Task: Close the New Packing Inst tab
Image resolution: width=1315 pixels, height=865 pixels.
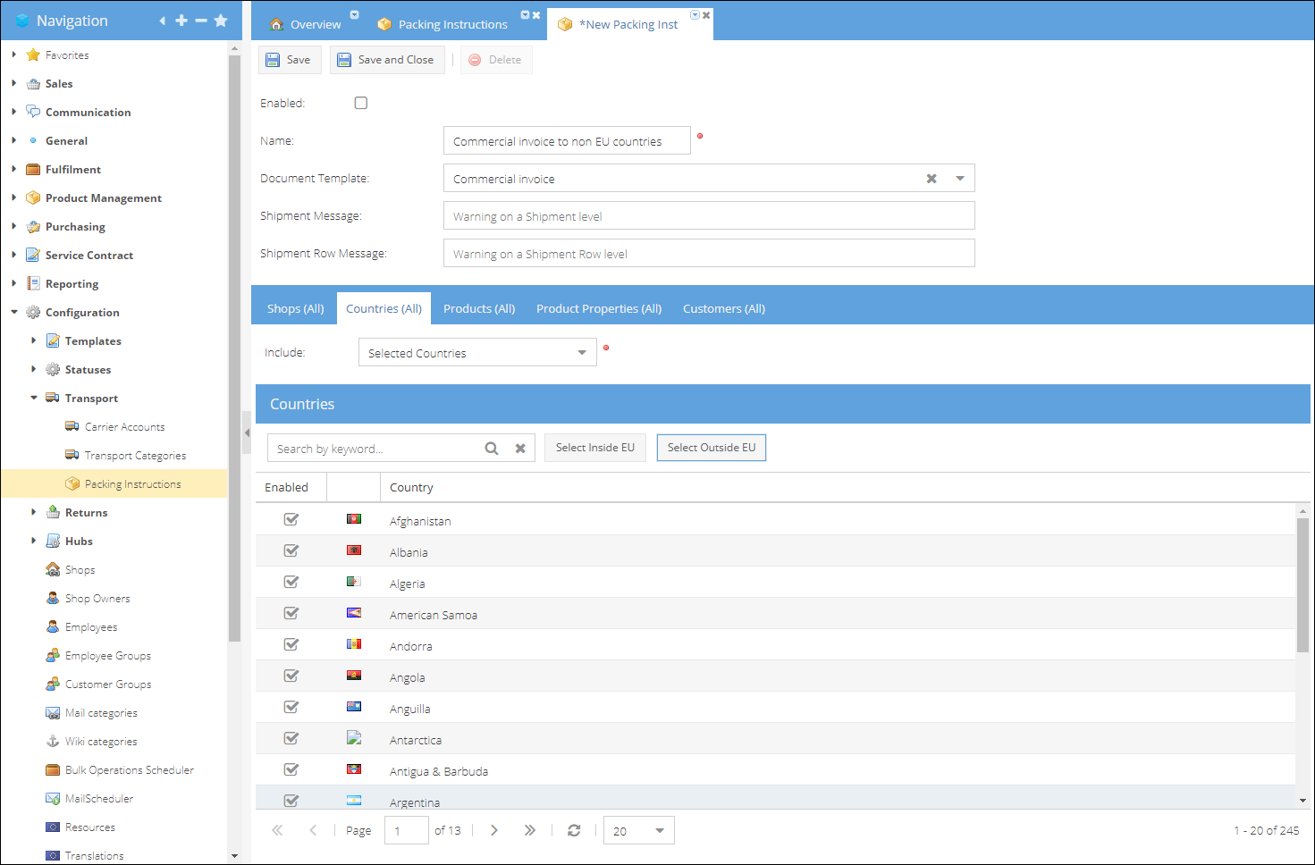Action: pos(706,15)
